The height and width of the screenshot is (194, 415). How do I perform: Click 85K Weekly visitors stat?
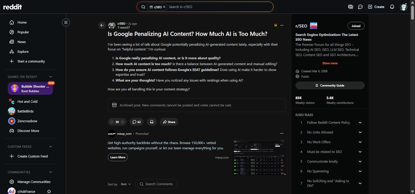click(305, 100)
